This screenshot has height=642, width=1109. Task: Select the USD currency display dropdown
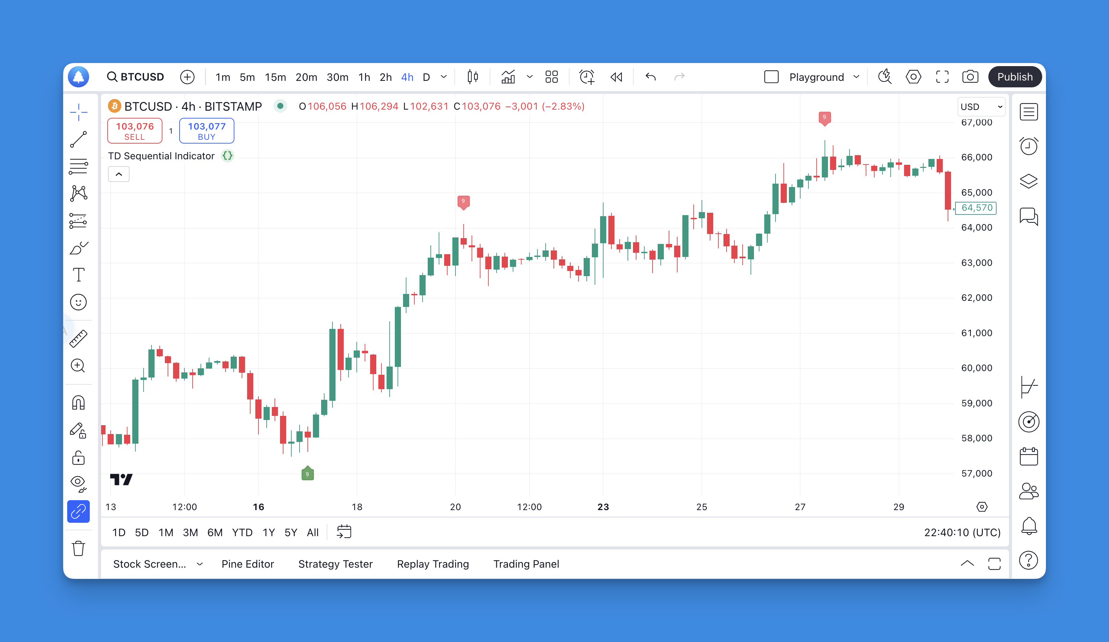pos(980,106)
